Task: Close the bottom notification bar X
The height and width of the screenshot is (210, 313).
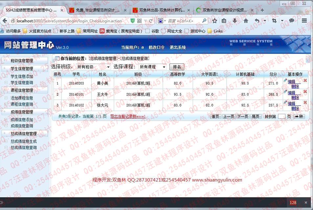Action: point(306,203)
